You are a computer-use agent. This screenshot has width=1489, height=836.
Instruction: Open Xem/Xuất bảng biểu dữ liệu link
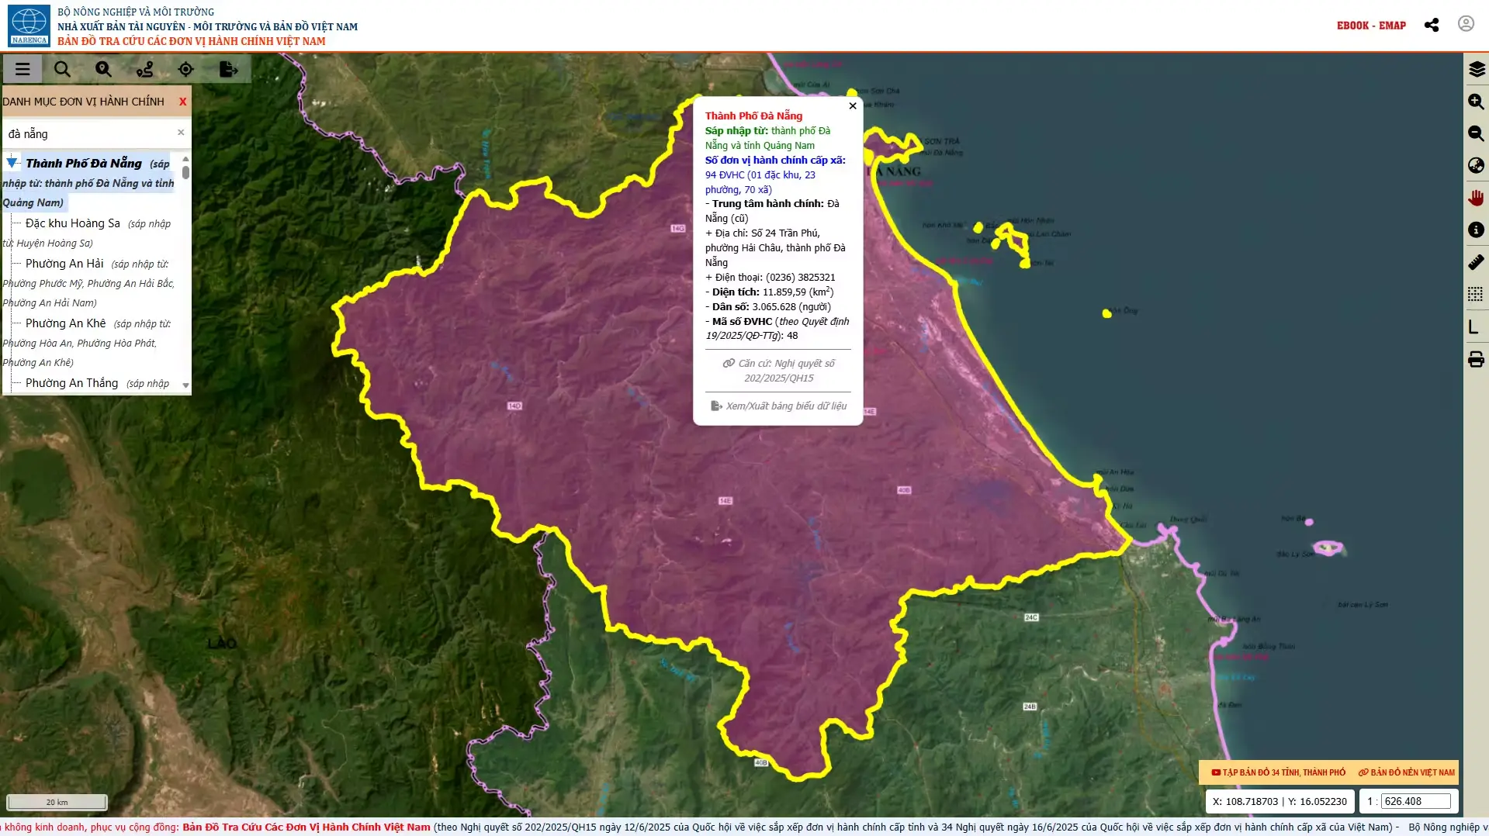779,406
